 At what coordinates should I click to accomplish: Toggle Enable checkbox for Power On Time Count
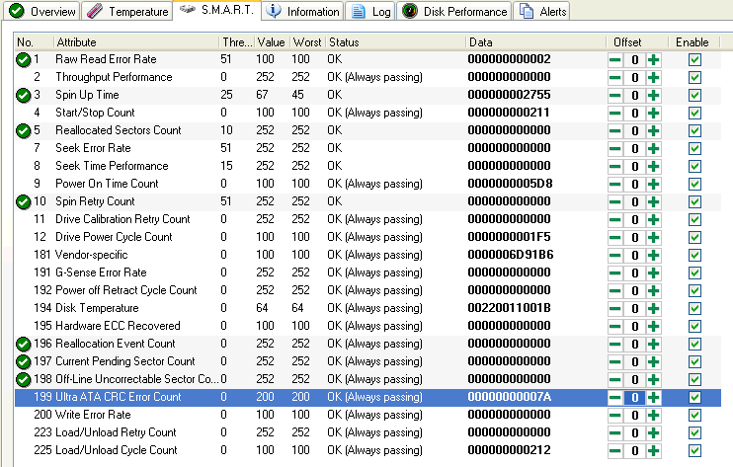pyautogui.click(x=694, y=184)
